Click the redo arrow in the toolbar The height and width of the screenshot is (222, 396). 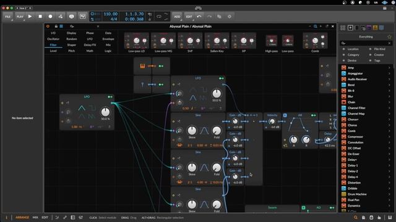209,17
